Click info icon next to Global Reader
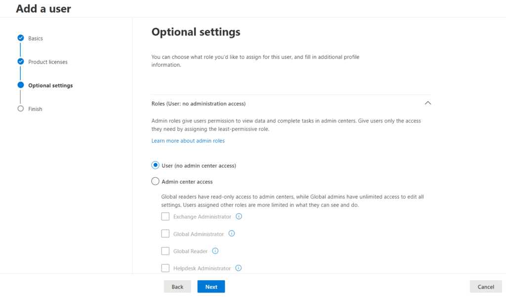506x297 pixels. [x=215, y=251]
